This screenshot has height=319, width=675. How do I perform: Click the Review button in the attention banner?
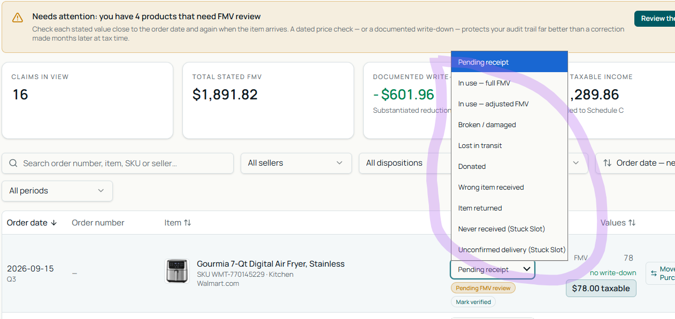point(655,19)
